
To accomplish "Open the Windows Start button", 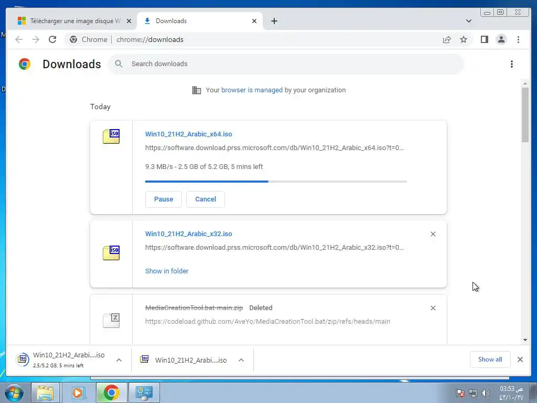I will (14, 393).
